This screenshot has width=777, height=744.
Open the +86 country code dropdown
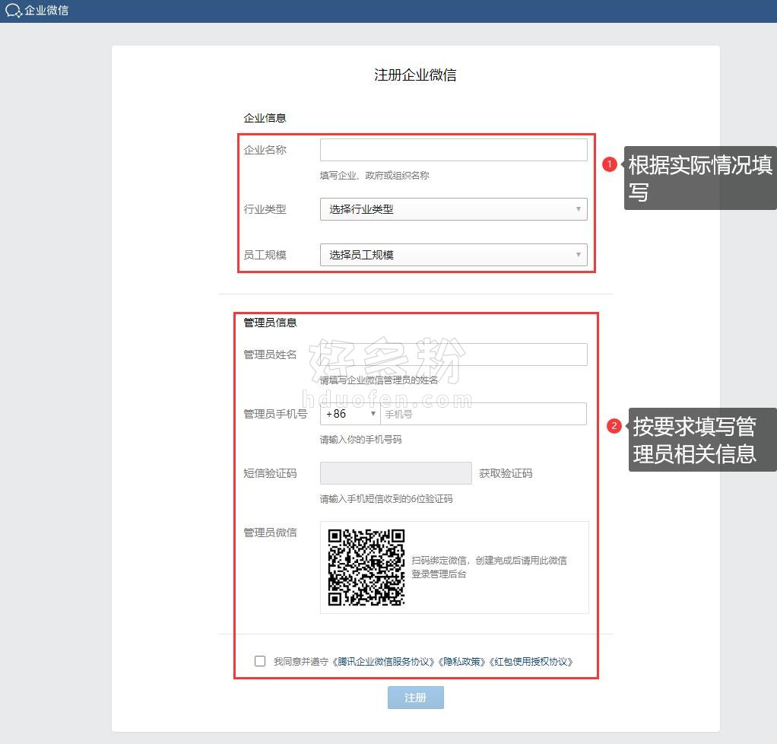(350, 414)
